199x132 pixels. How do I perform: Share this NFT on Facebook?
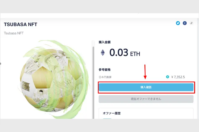185,23
